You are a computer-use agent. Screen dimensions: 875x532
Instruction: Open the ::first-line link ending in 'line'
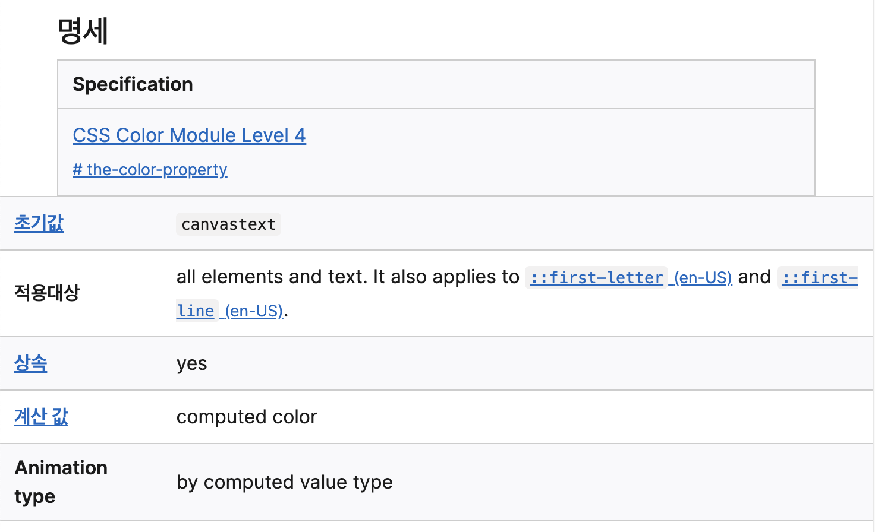(195, 311)
